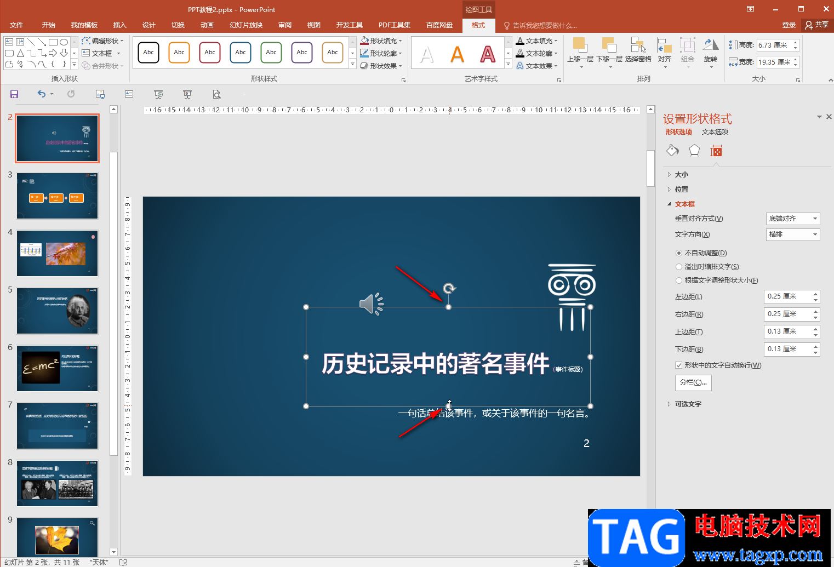
Task: Click the print preview magnifier icon
Action: pos(217,94)
